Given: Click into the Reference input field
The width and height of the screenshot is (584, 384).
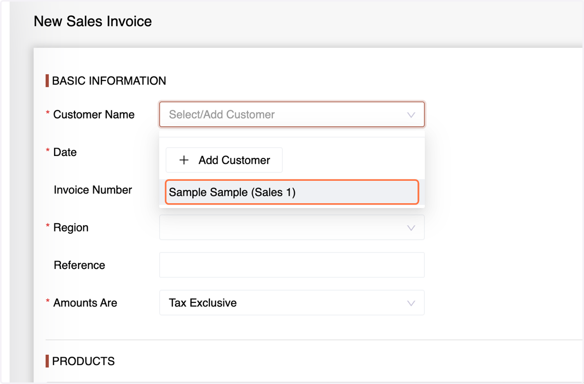Looking at the screenshot, I should pos(292,265).
